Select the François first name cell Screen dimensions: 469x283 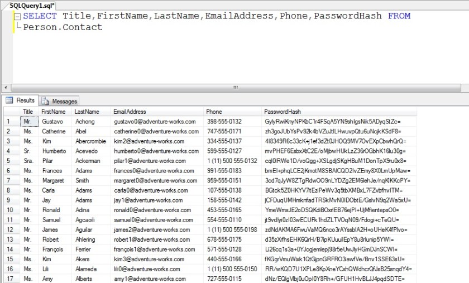click(x=54, y=249)
